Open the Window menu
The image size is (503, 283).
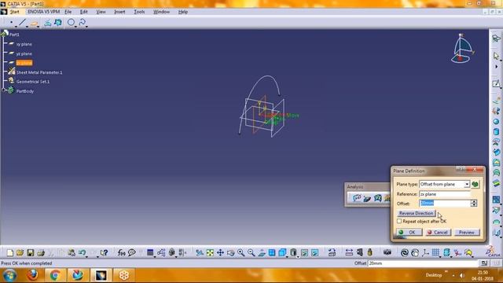point(161,12)
